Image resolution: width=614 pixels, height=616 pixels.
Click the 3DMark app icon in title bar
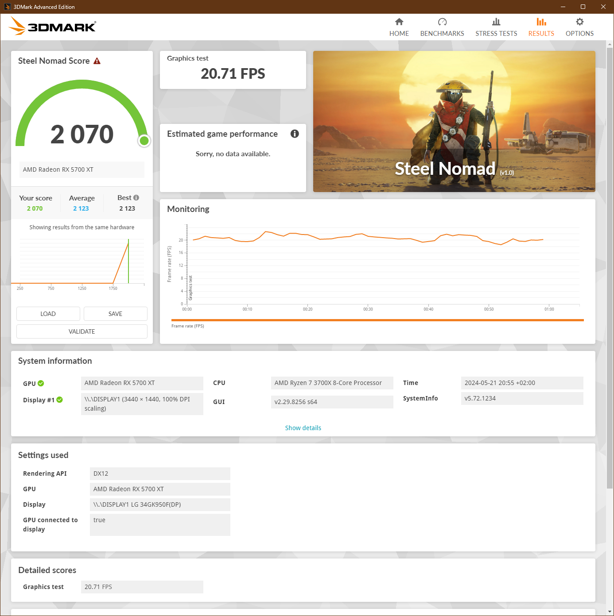click(x=7, y=7)
